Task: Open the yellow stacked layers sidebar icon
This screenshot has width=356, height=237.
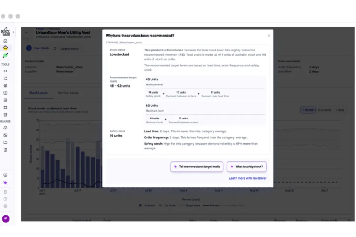Action: 5,48
